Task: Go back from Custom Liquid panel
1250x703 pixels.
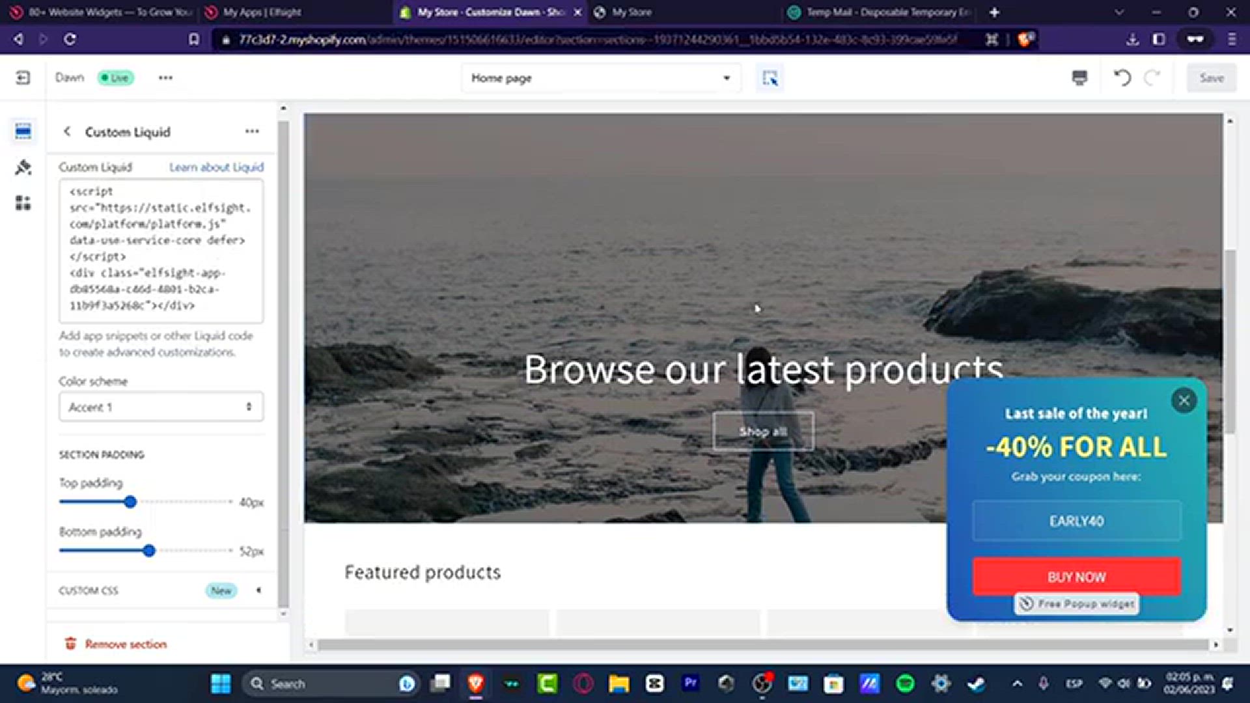Action: tap(67, 131)
